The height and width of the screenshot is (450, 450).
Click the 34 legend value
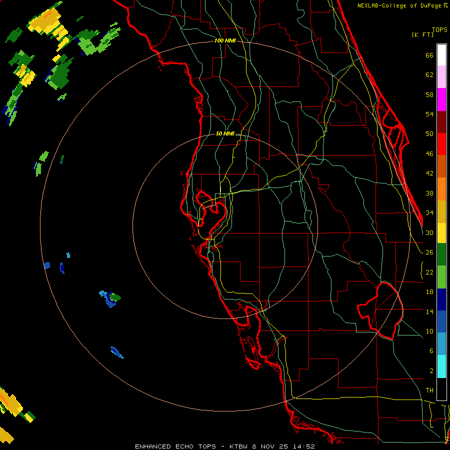429,213
